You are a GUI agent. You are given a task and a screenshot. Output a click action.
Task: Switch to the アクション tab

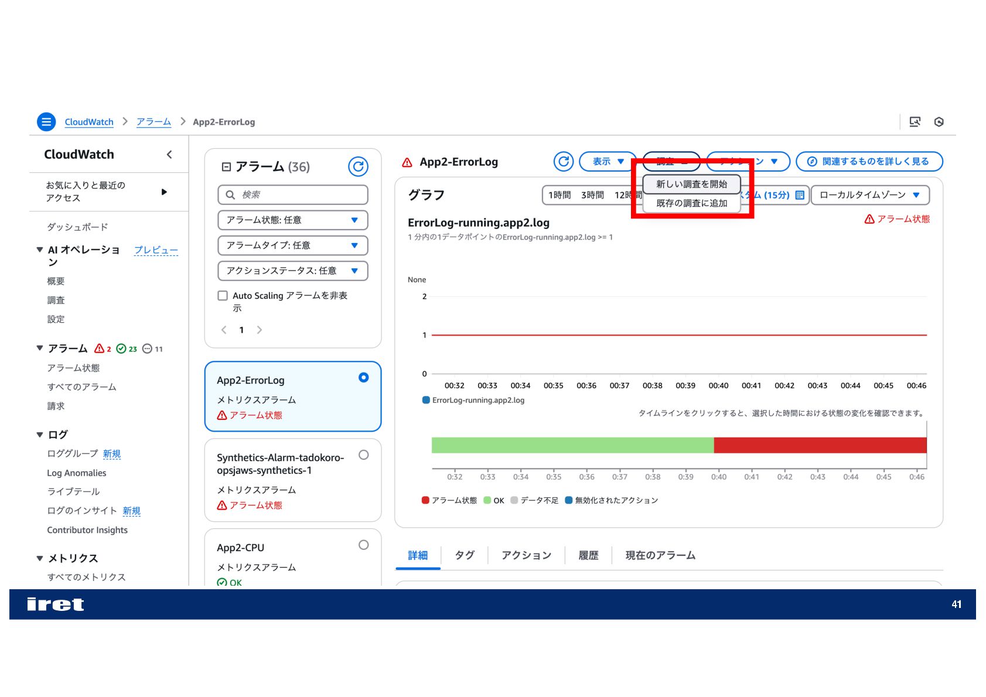click(526, 555)
